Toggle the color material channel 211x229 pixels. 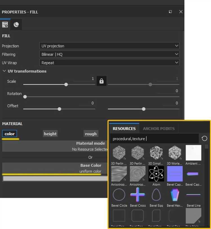point(10,134)
